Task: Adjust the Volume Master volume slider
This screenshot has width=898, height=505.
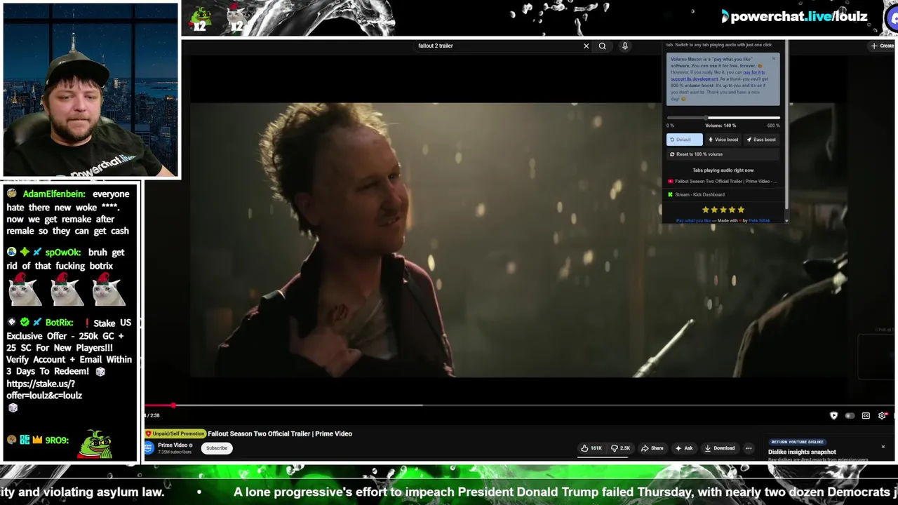Action: tap(723, 118)
